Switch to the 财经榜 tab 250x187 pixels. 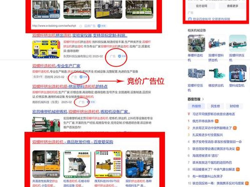[234, 106]
